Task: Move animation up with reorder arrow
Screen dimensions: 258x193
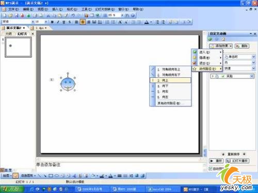Action: (x=223, y=154)
